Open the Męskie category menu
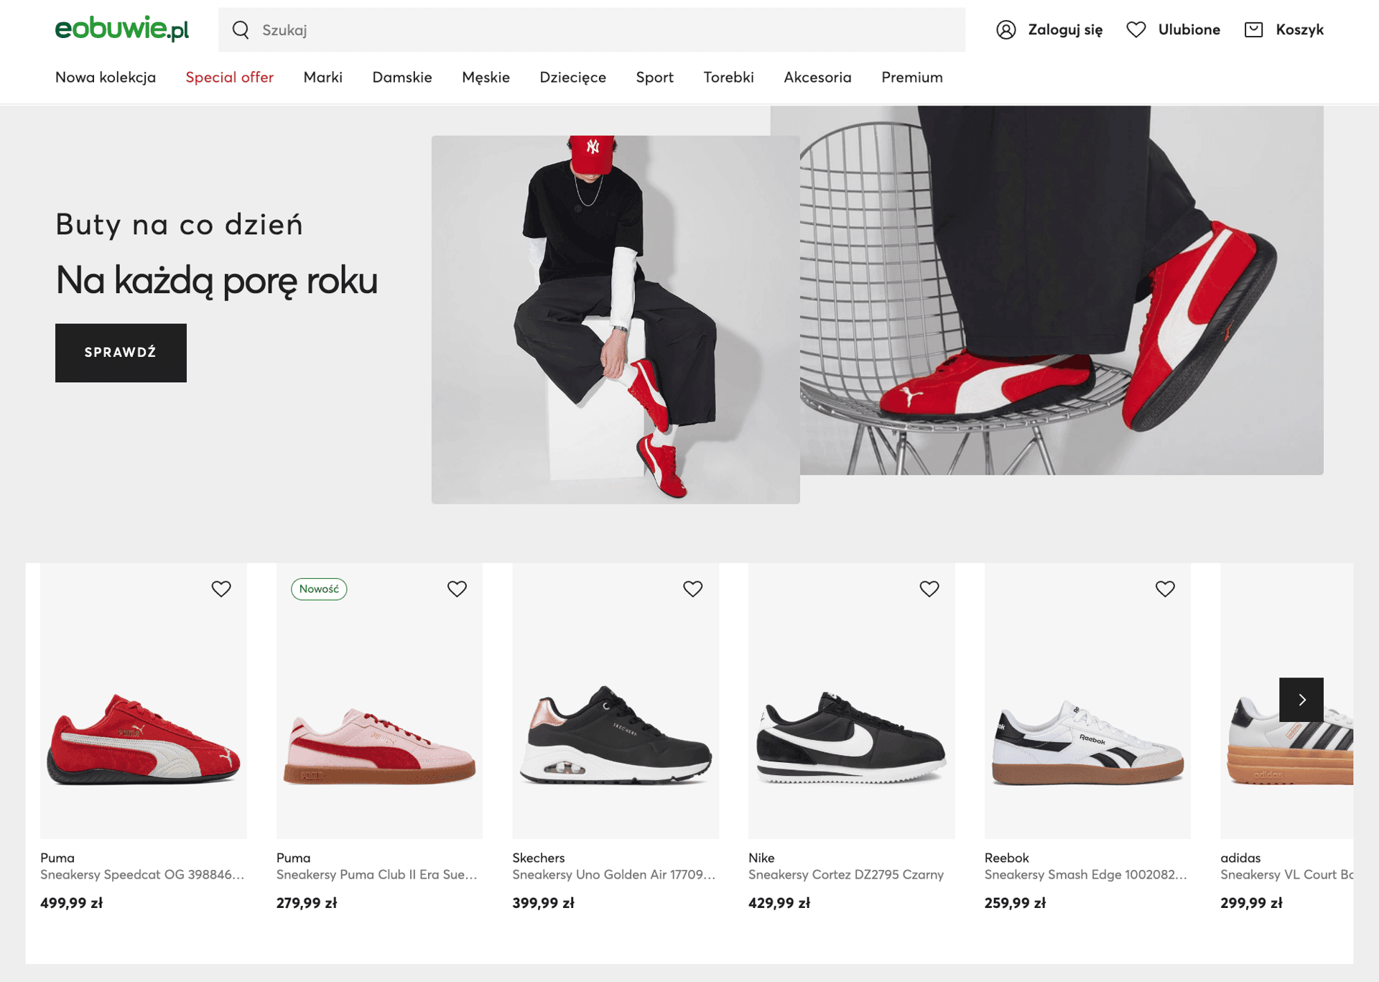 point(486,77)
